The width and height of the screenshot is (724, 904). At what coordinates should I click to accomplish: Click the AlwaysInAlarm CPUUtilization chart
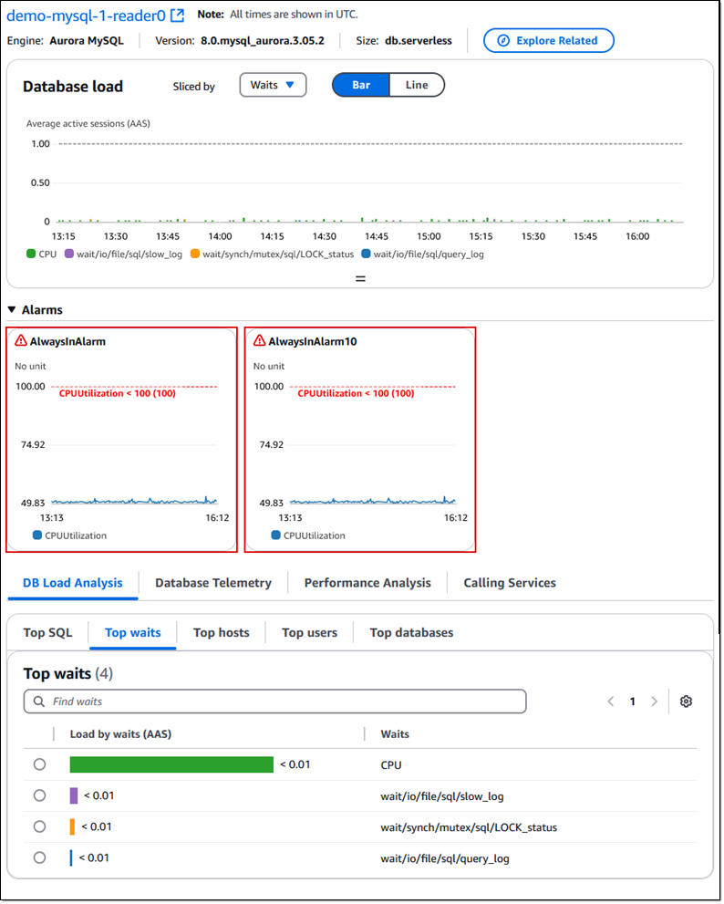[134, 444]
